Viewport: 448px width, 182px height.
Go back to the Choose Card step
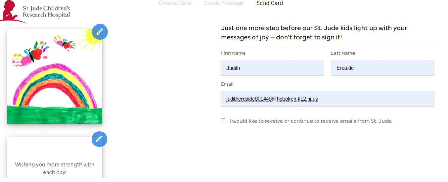[x=175, y=3]
